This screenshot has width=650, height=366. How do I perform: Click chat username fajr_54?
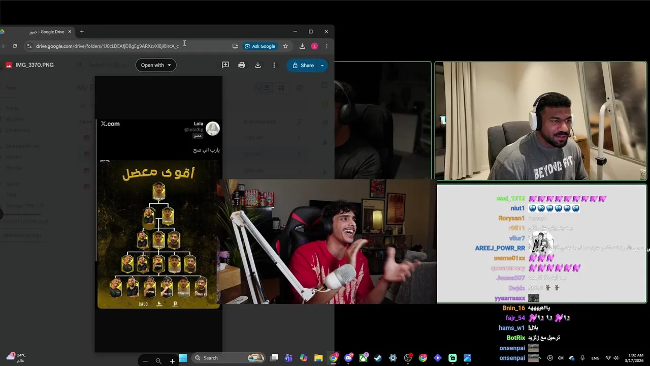515,318
